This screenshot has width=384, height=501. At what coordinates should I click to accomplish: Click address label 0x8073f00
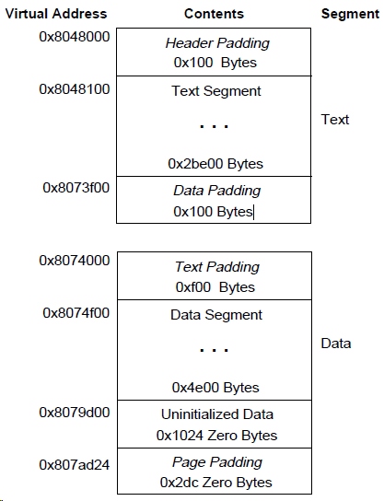tap(76, 188)
